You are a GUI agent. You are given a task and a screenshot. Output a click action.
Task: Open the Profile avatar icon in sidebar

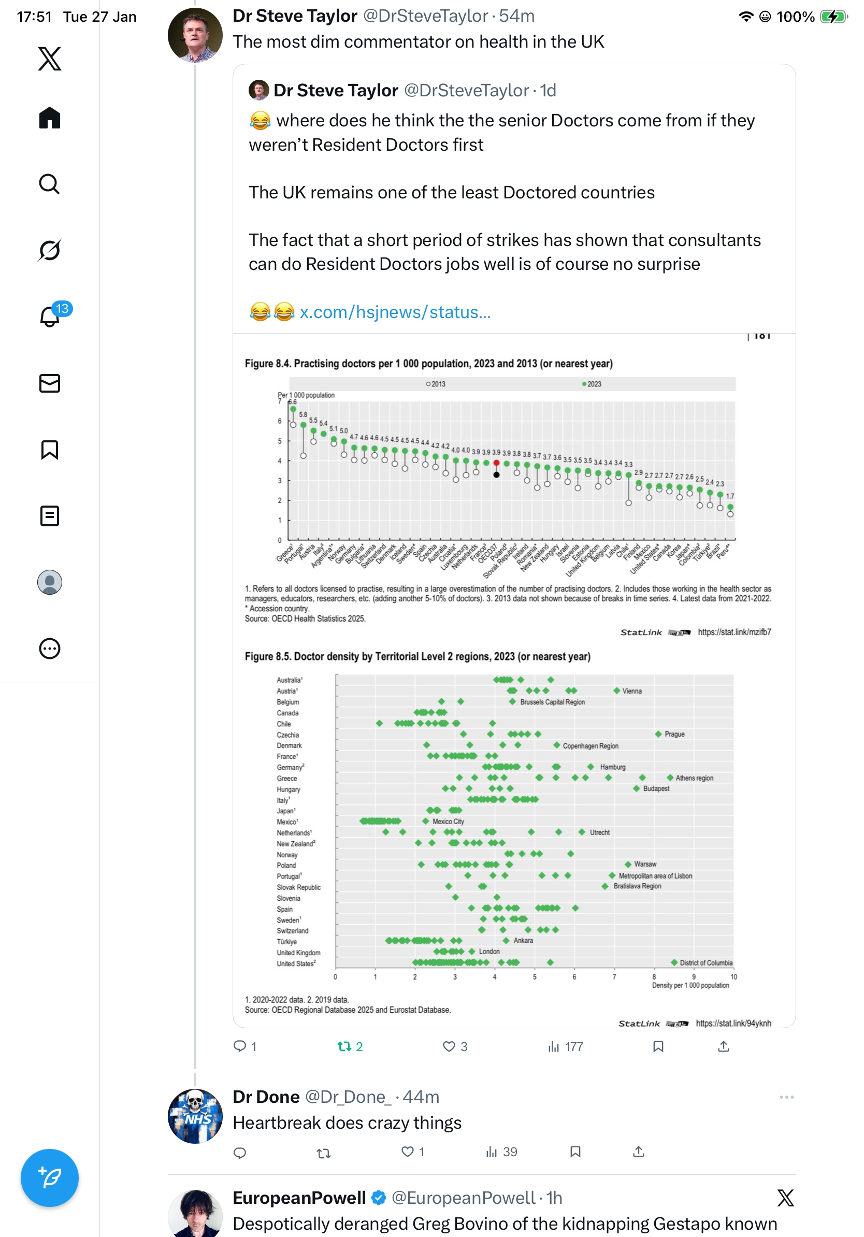pos(50,582)
